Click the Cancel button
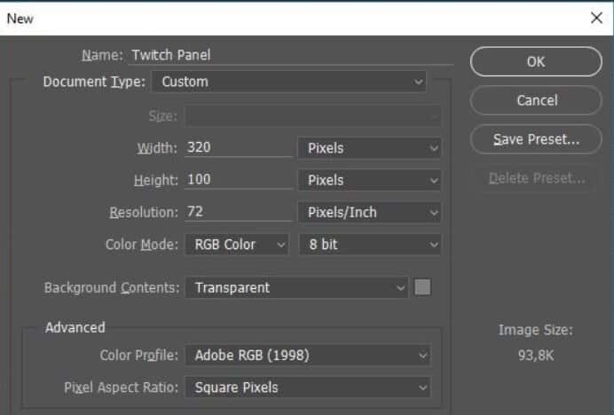614x415 pixels. 536,100
